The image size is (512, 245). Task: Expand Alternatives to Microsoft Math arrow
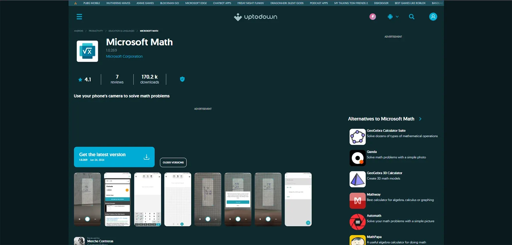[420, 119]
